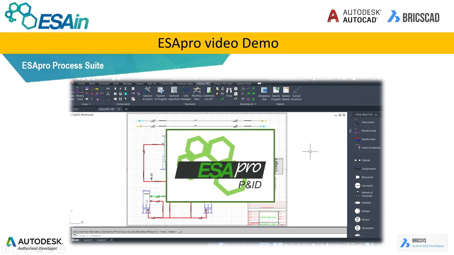This screenshot has height=255, width=454.
Task: Pick Componenti from the tool palette
Action: pyautogui.click(x=365, y=169)
